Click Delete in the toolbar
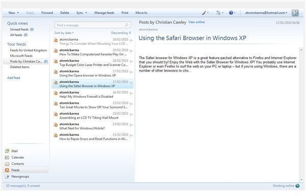Screen dimensions: 306x196 tap(65, 13)
